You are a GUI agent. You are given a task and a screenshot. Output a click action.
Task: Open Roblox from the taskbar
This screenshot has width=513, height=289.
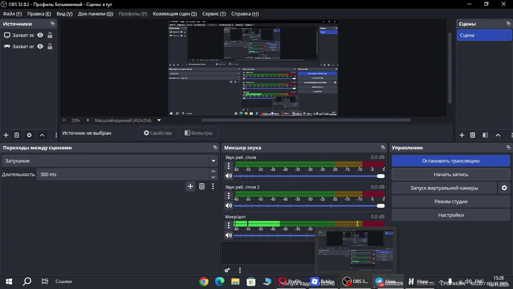(324, 282)
